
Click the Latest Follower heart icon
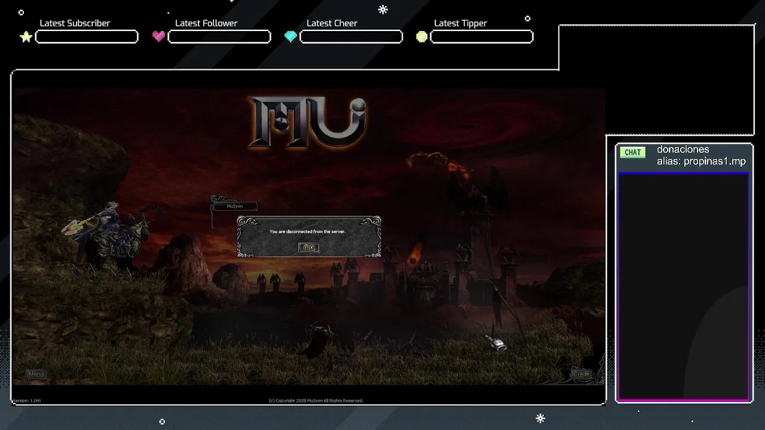pos(158,36)
